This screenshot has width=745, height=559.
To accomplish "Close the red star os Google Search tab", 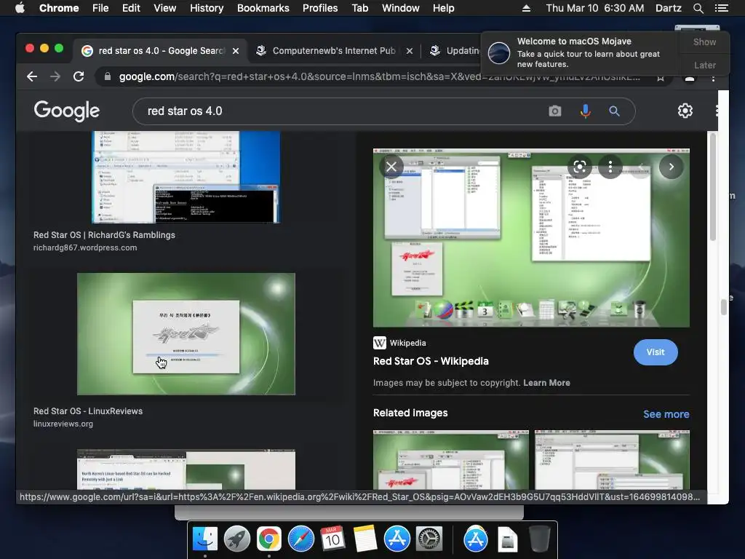I will (x=236, y=51).
